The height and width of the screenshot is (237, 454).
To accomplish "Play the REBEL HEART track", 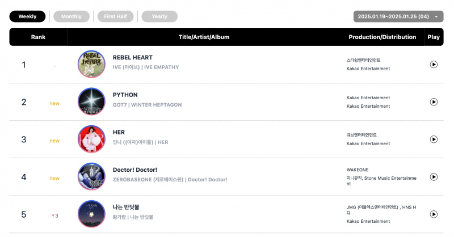I will [434, 64].
